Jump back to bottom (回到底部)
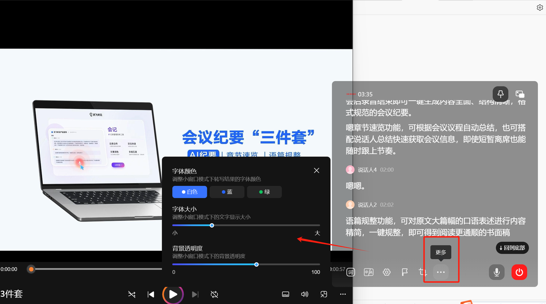Screen dimensions: 546x304 512,248
